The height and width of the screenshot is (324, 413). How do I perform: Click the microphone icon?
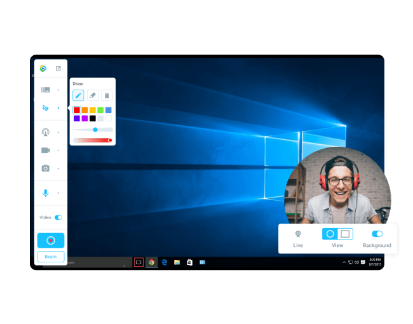pyautogui.click(x=45, y=193)
